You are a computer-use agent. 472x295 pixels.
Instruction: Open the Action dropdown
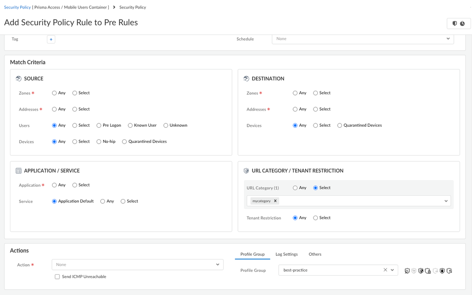(x=137, y=265)
